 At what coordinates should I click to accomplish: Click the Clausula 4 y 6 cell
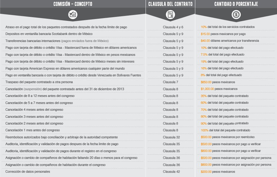click(173, 27)
